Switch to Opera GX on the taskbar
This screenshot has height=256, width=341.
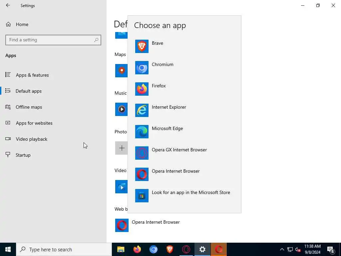(x=186, y=249)
